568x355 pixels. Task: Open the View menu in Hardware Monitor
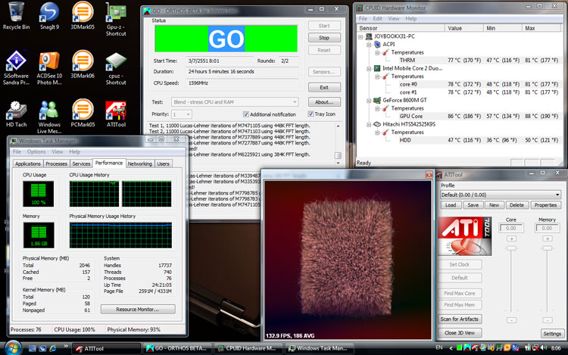[394, 18]
